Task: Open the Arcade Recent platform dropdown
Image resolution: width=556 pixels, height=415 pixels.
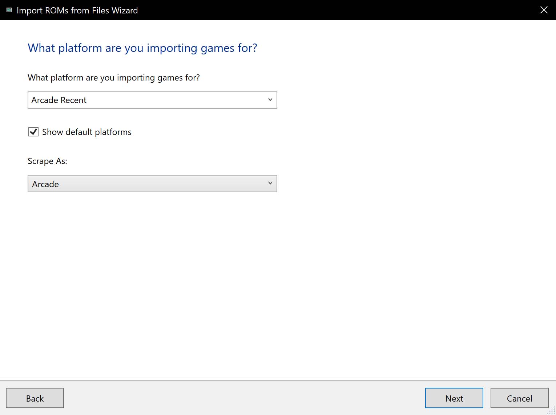Action: coord(152,100)
